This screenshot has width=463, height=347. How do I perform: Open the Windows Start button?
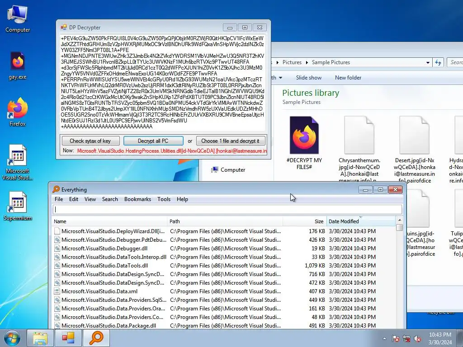point(12,338)
